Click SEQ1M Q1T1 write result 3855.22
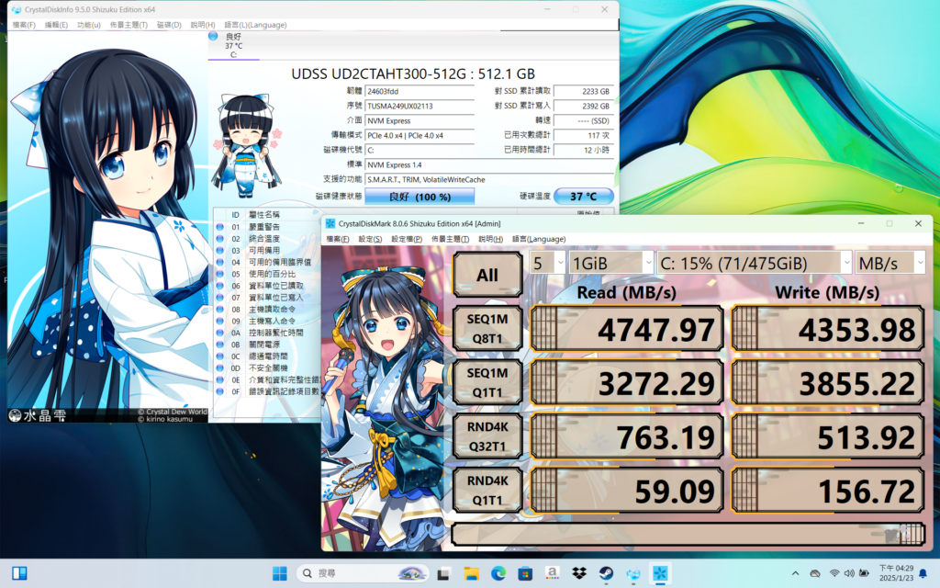 click(828, 382)
